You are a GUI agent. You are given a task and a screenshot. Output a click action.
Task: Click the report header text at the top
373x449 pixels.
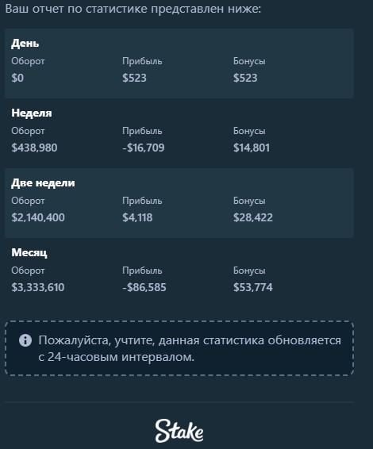[x=133, y=9]
